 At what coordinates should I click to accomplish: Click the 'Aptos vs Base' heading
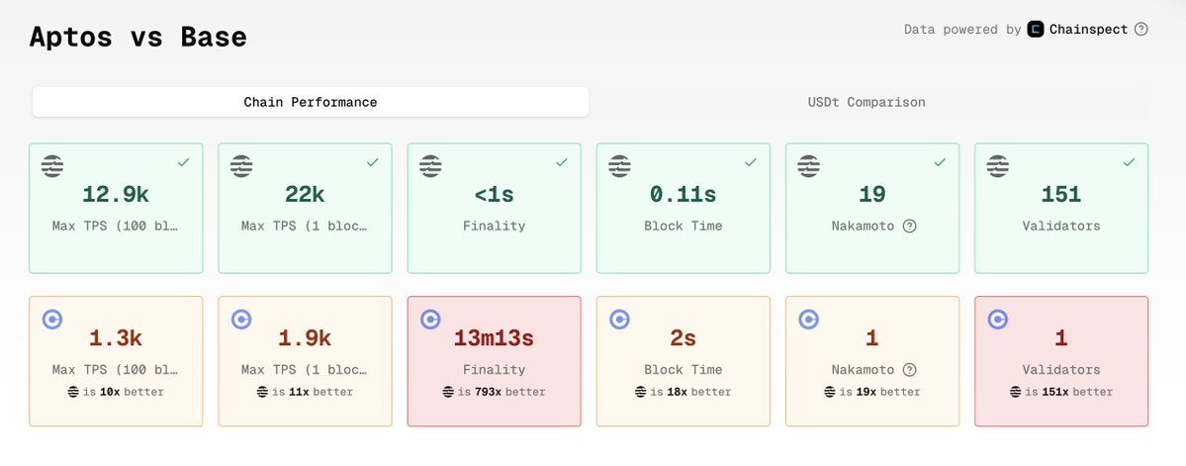click(x=138, y=37)
